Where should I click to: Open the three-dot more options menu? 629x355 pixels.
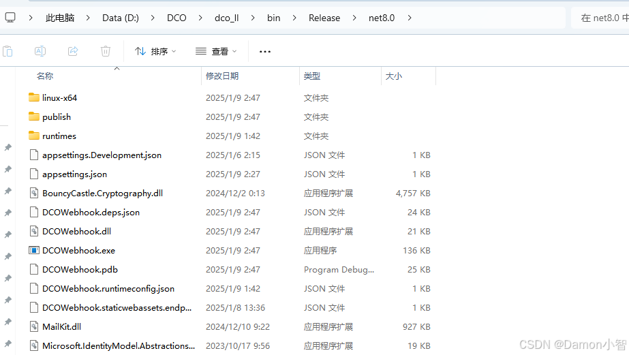(x=265, y=51)
